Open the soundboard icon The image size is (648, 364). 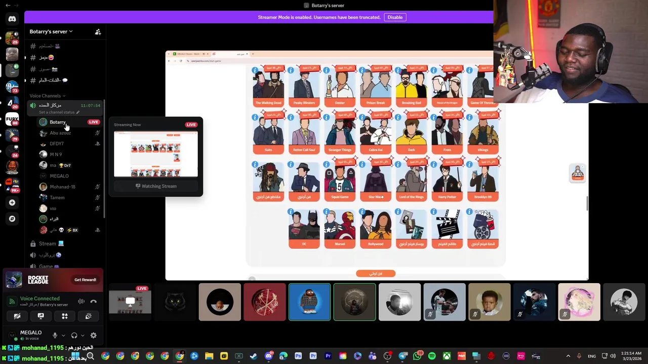coord(88,316)
